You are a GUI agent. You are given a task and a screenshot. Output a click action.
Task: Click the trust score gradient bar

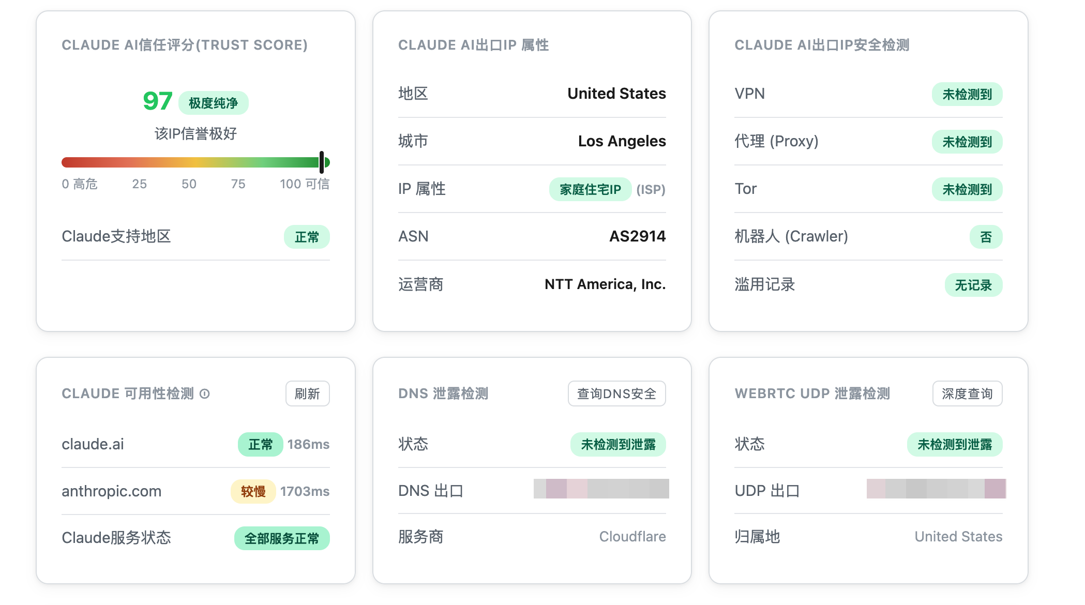point(195,162)
